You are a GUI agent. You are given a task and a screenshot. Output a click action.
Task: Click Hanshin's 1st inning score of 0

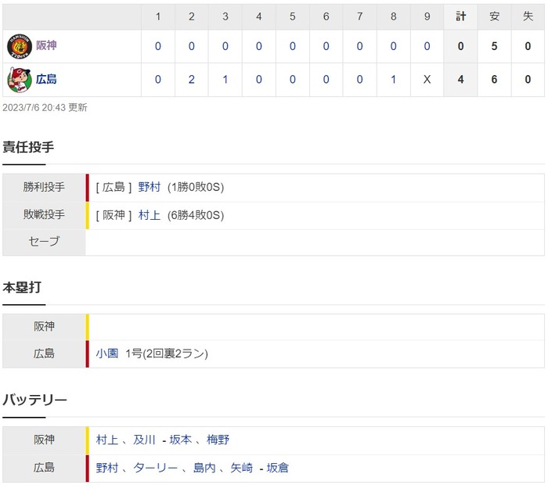pyautogui.click(x=158, y=46)
